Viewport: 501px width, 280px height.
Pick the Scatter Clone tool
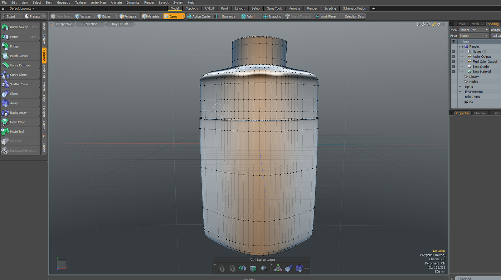(19, 84)
